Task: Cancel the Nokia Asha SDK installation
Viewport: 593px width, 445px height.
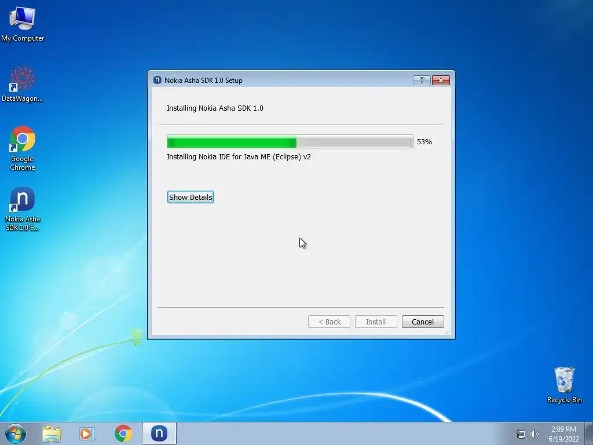Action: (423, 322)
